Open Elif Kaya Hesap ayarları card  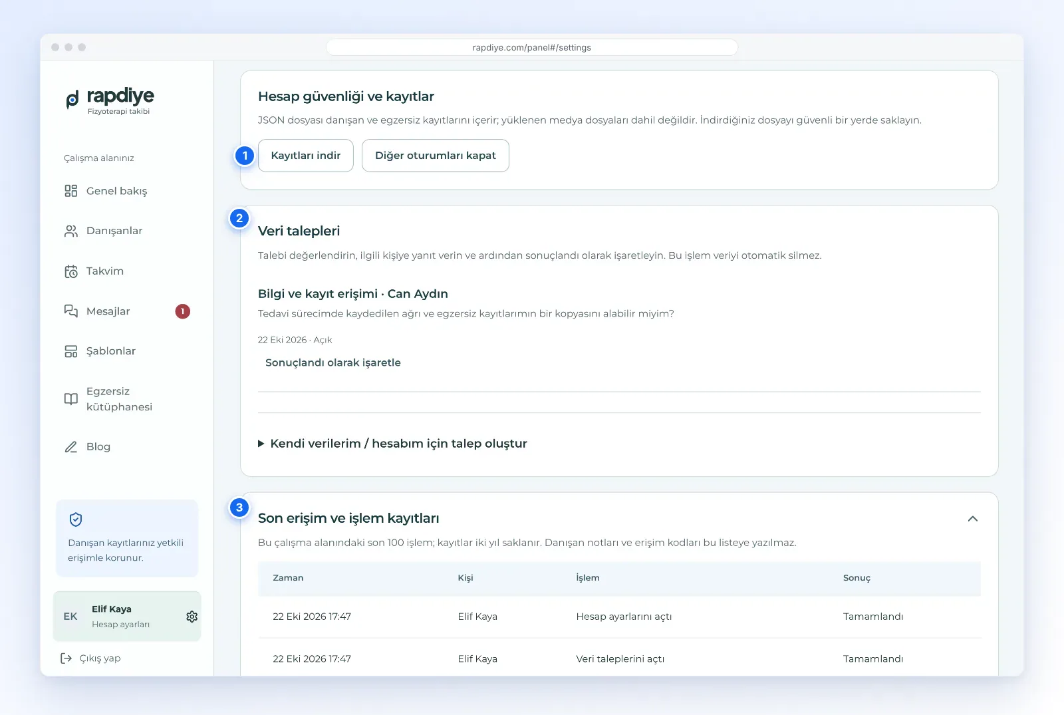[x=127, y=617]
